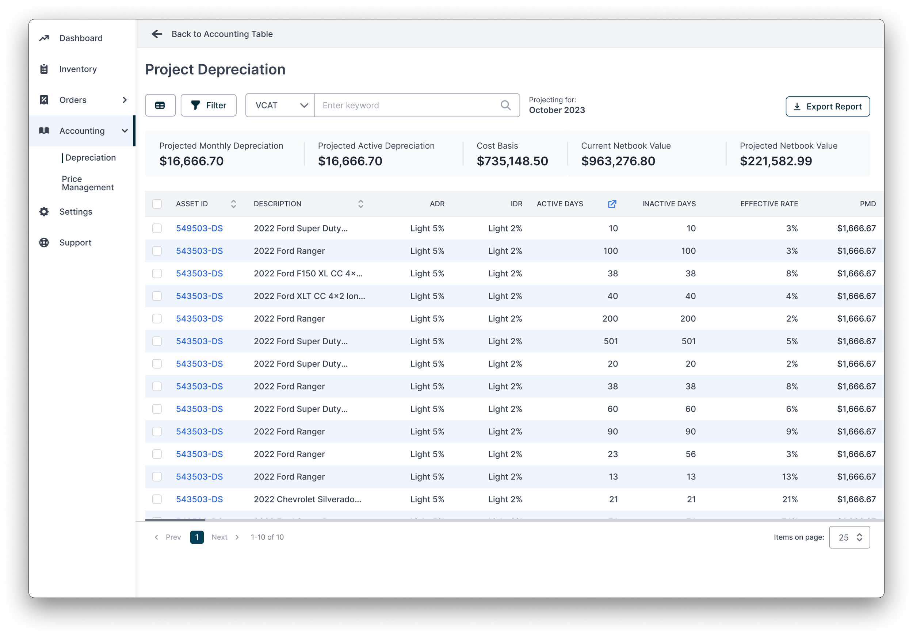913x636 pixels.
Task: Expand the Orders sidebar submenu
Action: click(x=125, y=100)
